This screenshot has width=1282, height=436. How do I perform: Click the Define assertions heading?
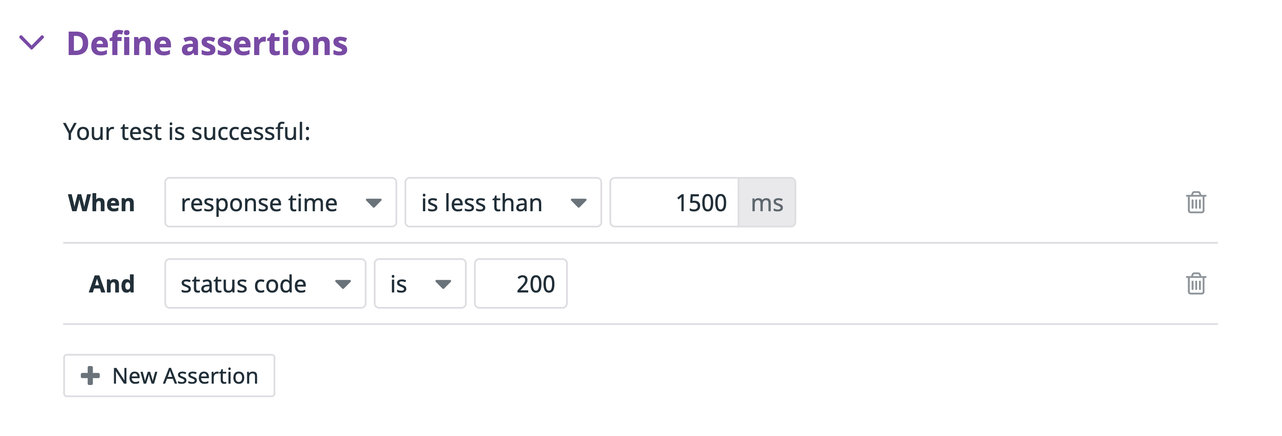(208, 45)
